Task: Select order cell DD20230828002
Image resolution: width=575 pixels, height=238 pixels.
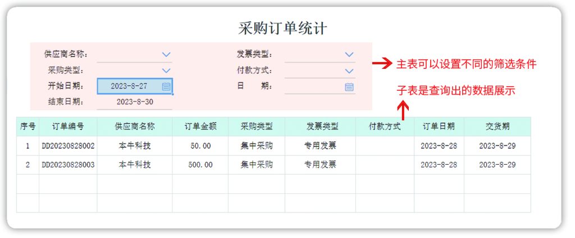Action: point(68,146)
